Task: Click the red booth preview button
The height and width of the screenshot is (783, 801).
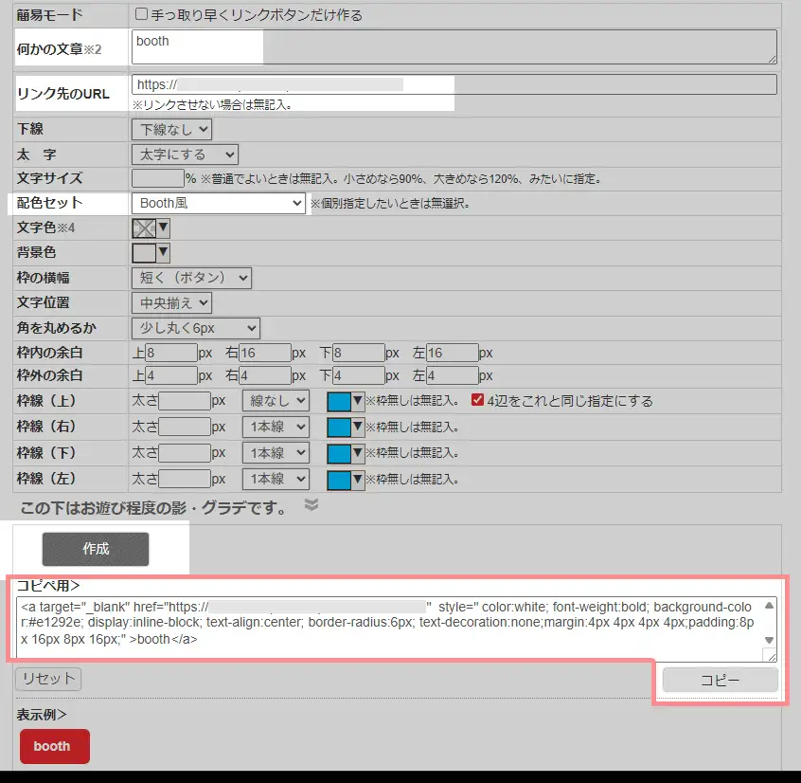Action: tap(54, 746)
